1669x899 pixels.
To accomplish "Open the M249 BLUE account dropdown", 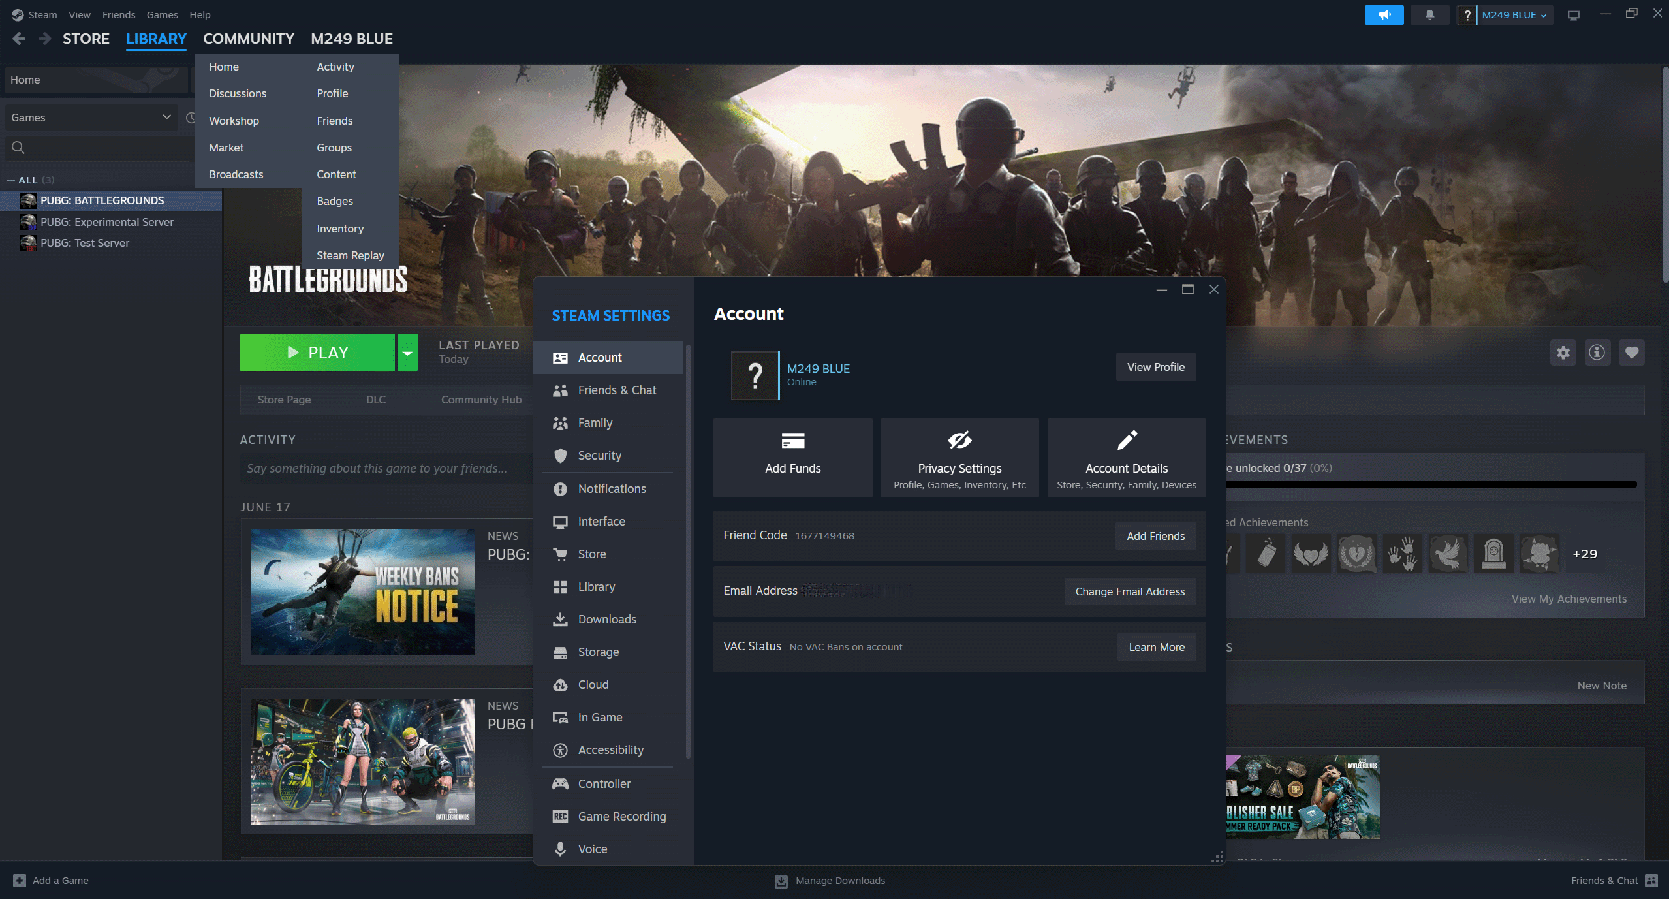I will (x=1514, y=15).
